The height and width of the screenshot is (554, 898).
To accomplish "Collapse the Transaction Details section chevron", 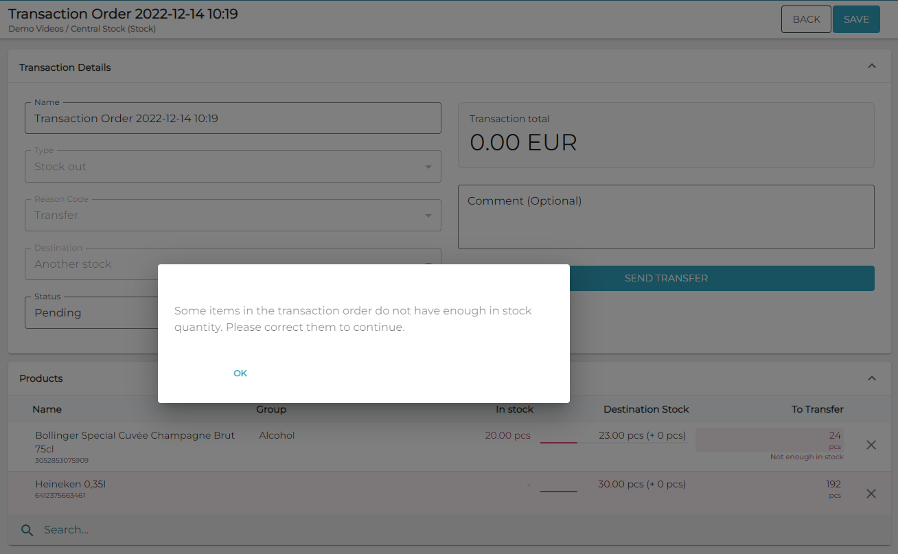I will tap(871, 67).
